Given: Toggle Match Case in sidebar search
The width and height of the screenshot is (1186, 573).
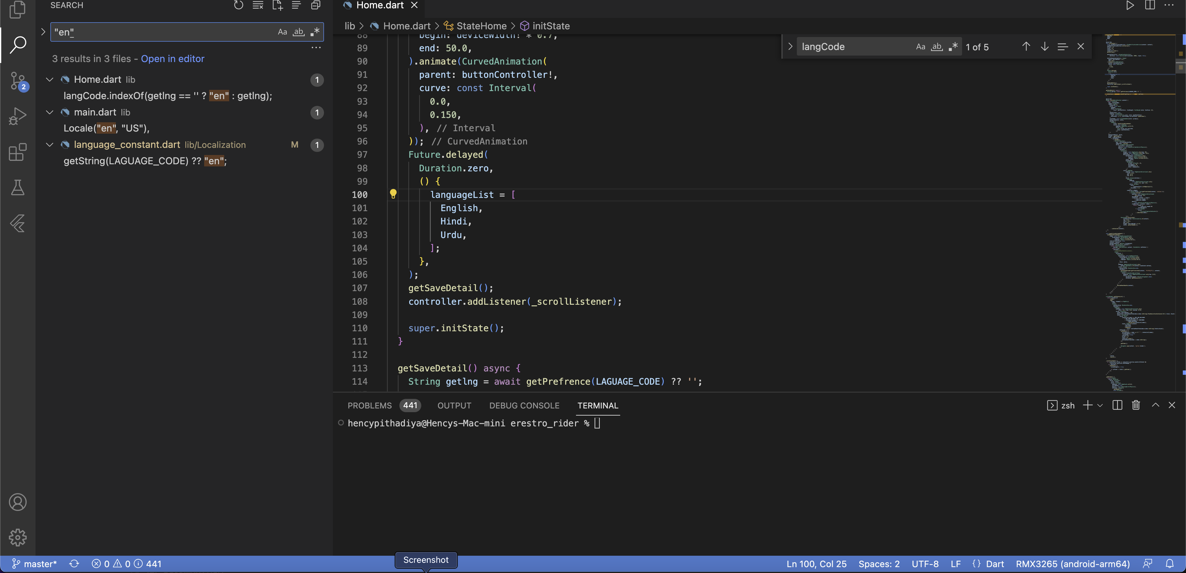Looking at the screenshot, I should 282,32.
